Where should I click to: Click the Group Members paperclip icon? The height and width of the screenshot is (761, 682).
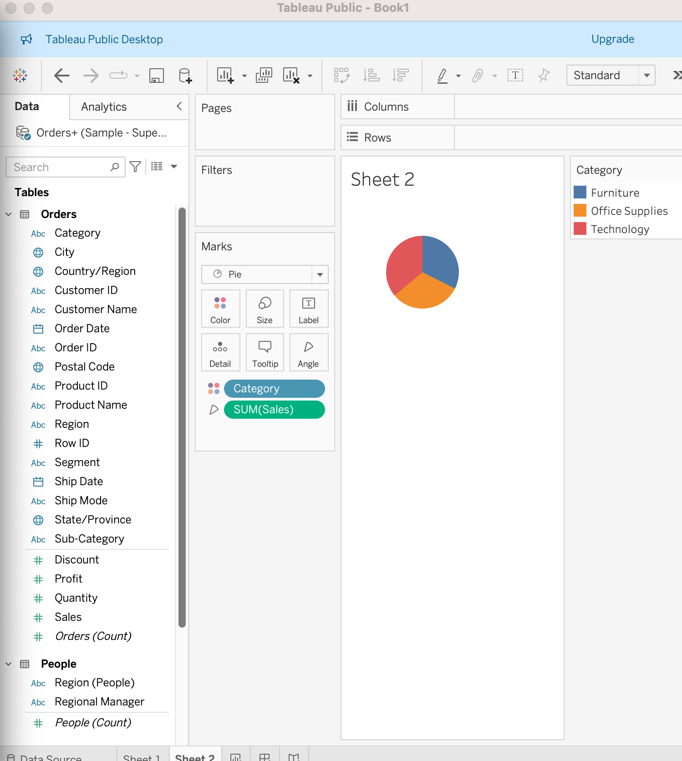(x=478, y=76)
